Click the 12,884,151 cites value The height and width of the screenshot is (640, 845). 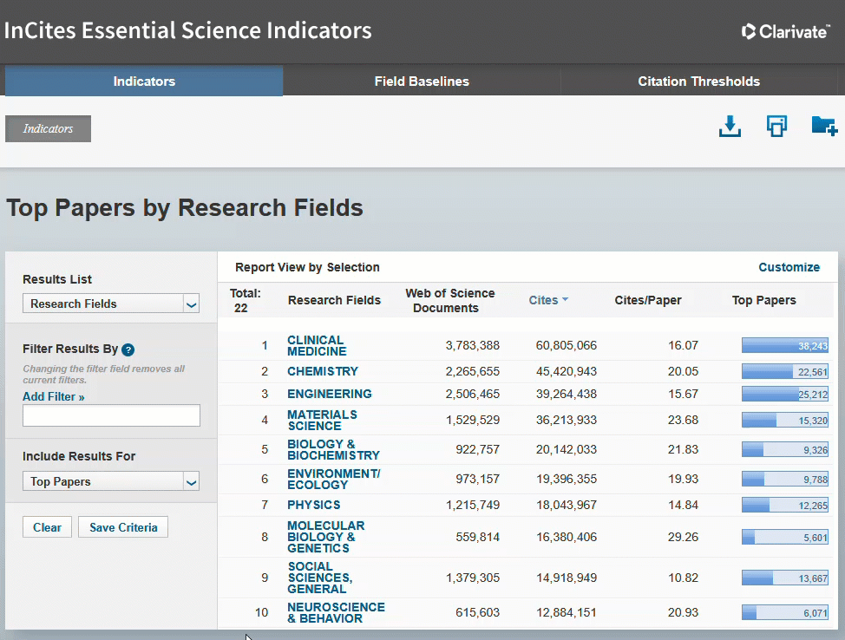pyautogui.click(x=566, y=612)
